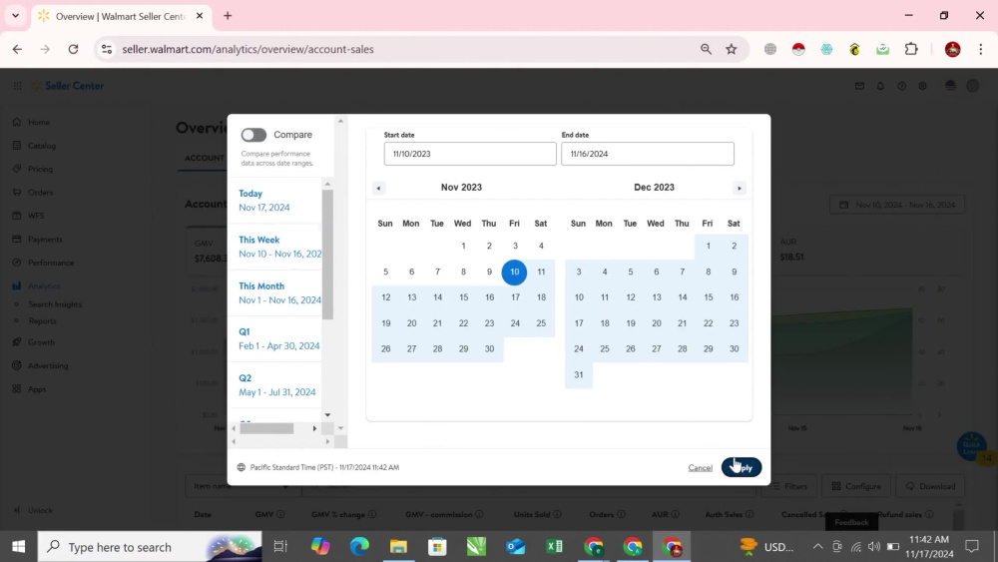Open browser zoom magnifier icon
This screenshot has width=998, height=562.
click(x=706, y=49)
